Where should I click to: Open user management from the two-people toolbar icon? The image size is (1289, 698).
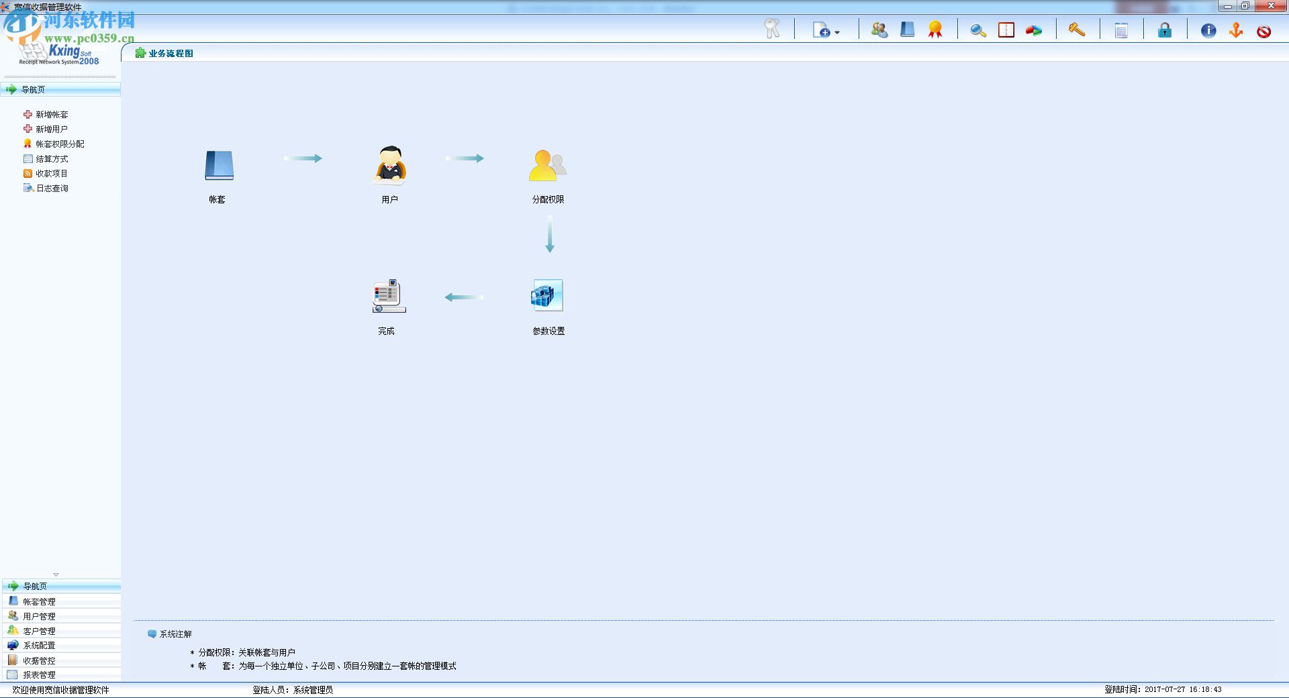(x=879, y=30)
